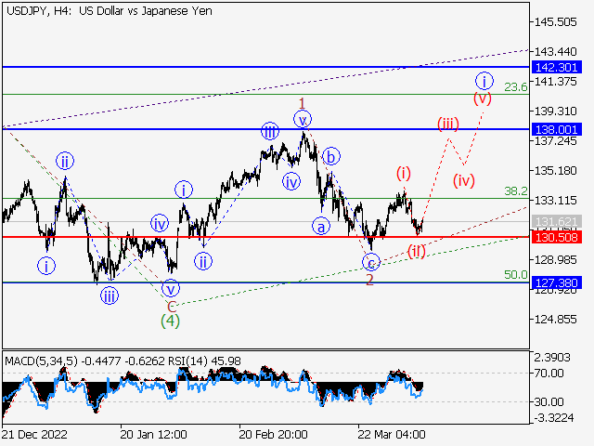Select the 142.301 blue price level label
594x446 pixels.
click(x=557, y=68)
